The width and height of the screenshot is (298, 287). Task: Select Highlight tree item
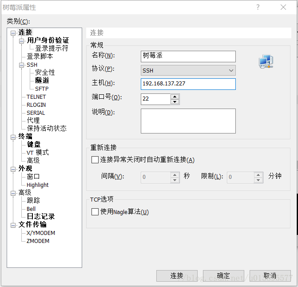point(38,185)
